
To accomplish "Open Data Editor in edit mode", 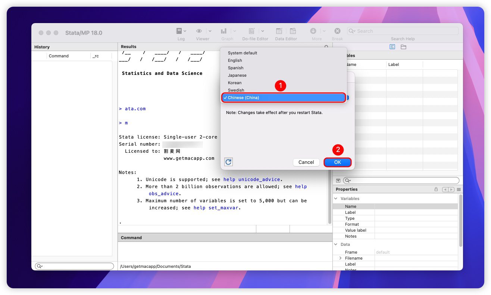I will tap(279, 31).
